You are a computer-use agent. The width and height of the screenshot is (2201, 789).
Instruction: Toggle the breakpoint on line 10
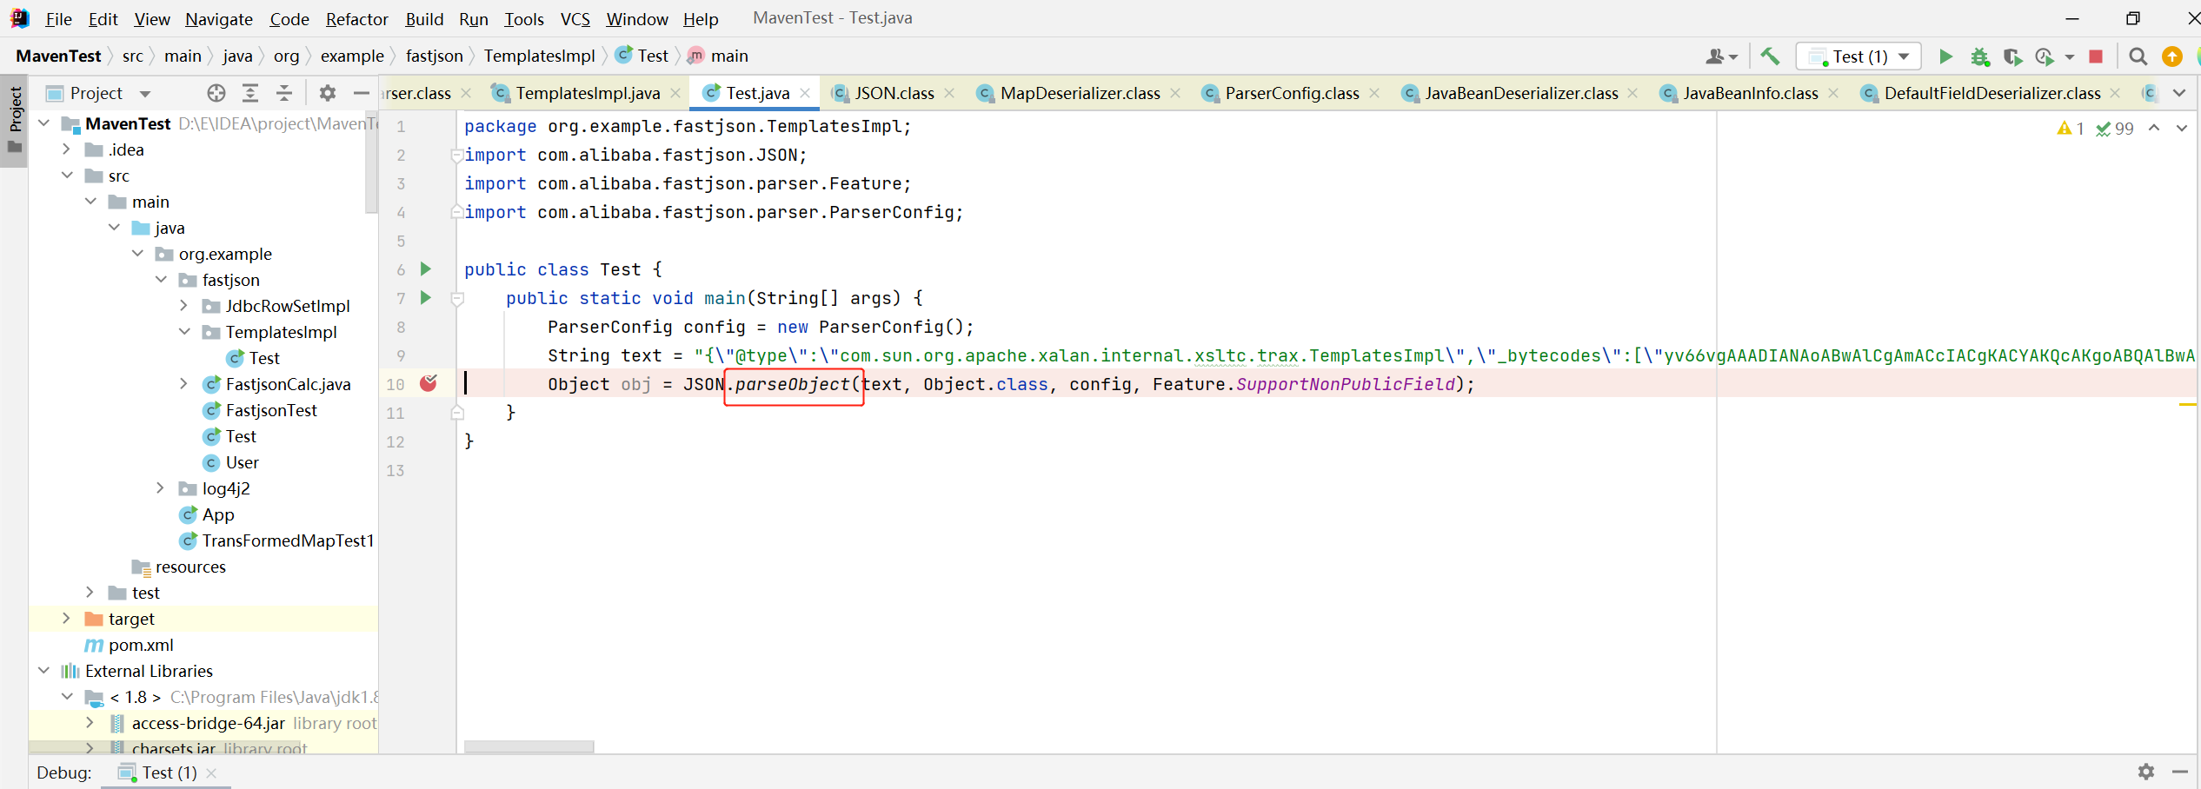[x=429, y=383]
